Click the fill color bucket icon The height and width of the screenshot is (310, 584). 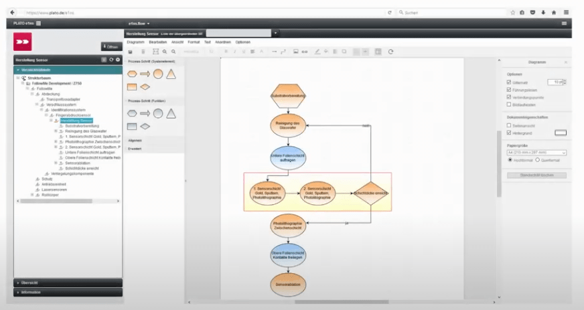pos(326,52)
